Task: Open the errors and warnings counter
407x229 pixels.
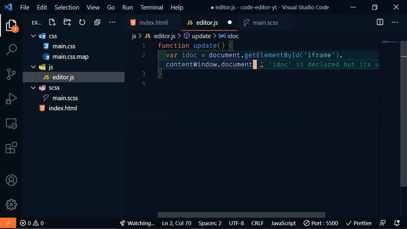Action: pyautogui.click(x=32, y=223)
